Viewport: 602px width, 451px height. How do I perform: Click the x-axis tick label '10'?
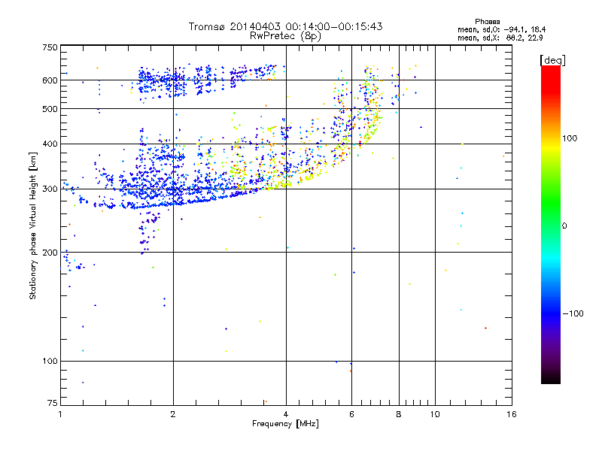click(x=435, y=414)
